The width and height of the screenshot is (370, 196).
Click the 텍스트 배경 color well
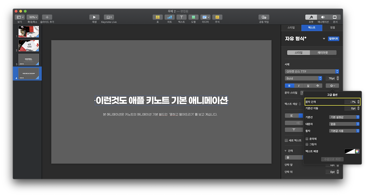tap(350, 151)
